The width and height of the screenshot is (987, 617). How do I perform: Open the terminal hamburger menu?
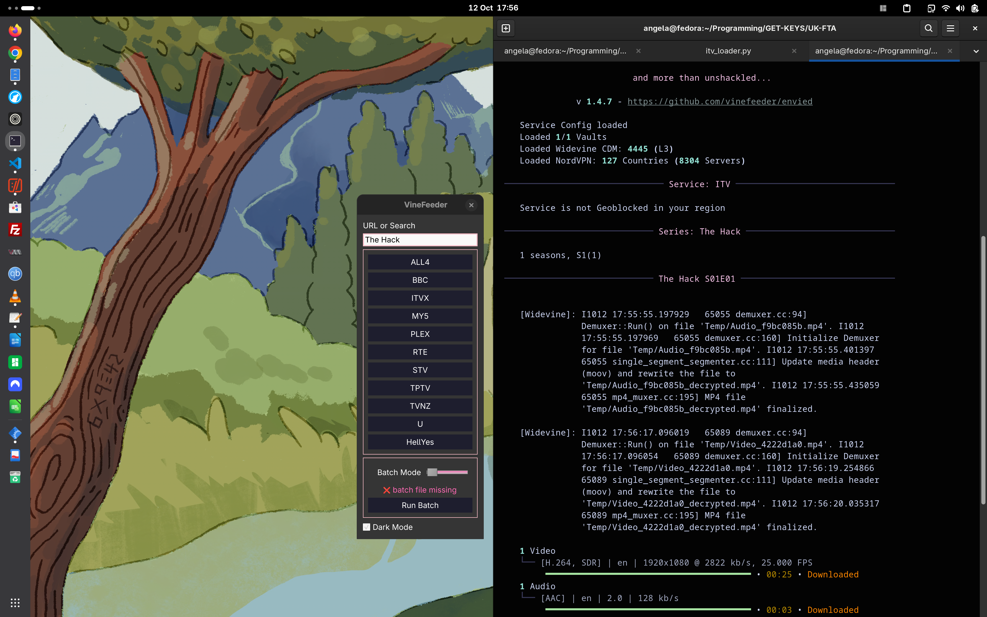point(950,28)
